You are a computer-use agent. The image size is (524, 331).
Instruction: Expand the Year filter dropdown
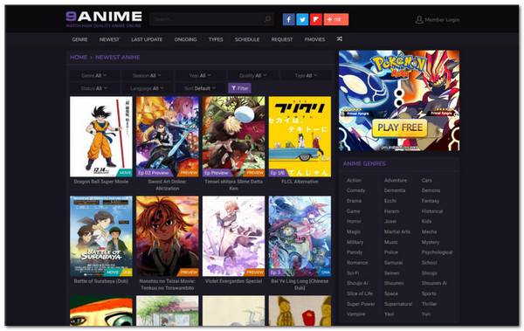(200, 76)
